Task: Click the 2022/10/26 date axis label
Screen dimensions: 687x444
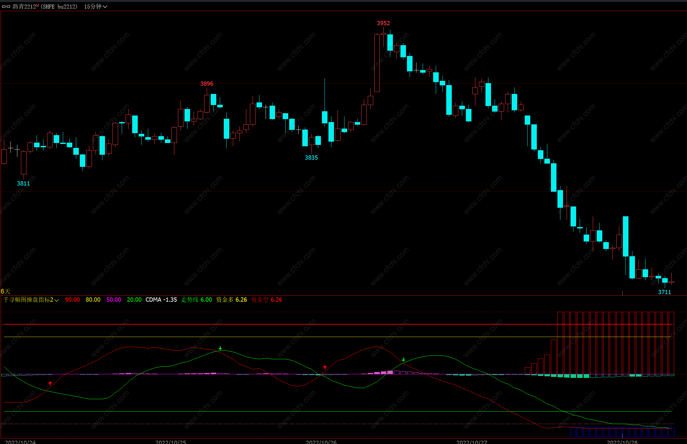Action: click(x=321, y=442)
